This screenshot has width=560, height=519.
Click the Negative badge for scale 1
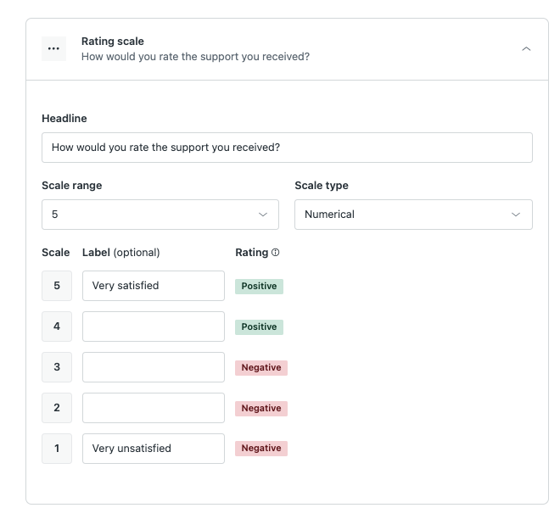tap(261, 449)
